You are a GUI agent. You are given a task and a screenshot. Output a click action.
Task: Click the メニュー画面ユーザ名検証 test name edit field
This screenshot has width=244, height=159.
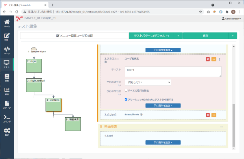[74, 36]
